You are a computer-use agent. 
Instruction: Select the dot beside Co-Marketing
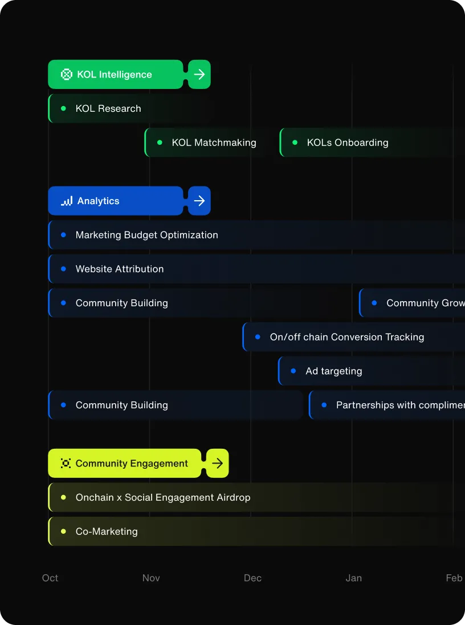(64, 531)
